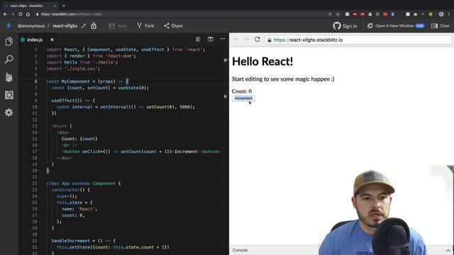454x255 pixels.
Task: Sign in with GitHub
Action: pyautogui.click(x=345, y=25)
